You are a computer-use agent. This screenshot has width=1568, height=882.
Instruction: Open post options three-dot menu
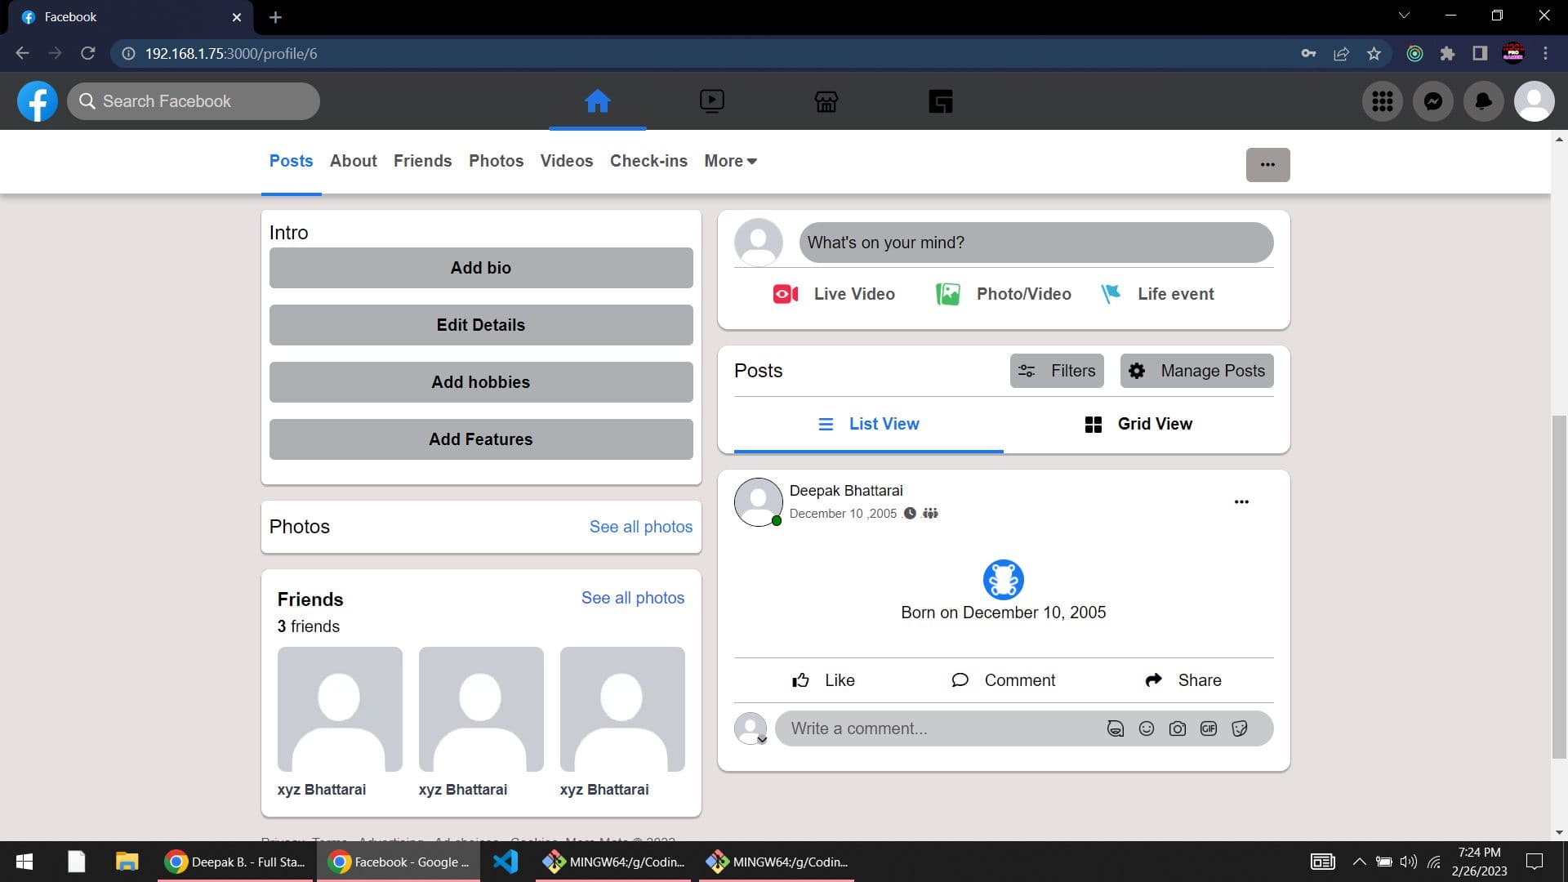(1241, 501)
